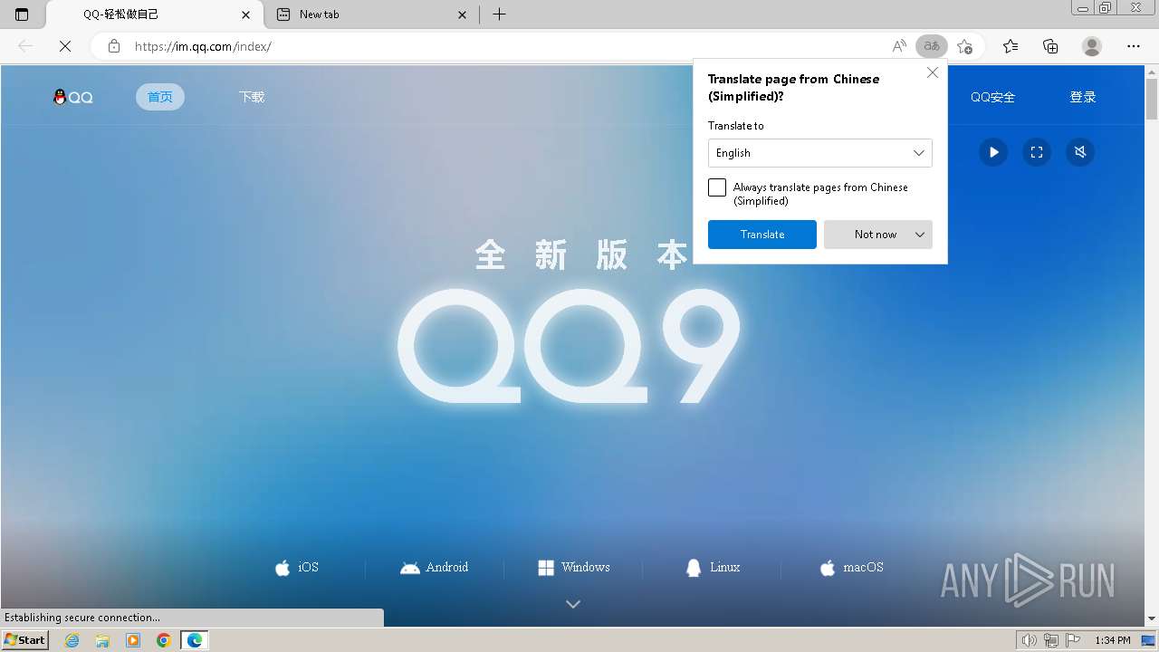
Task: Click the blue Translate button
Action: tap(762, 235)
